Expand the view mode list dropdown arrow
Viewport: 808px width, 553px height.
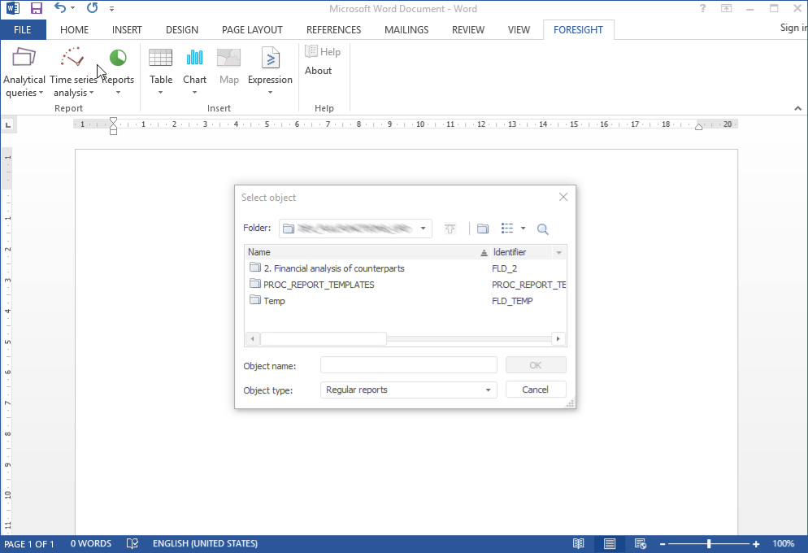(x=523, y=229)
